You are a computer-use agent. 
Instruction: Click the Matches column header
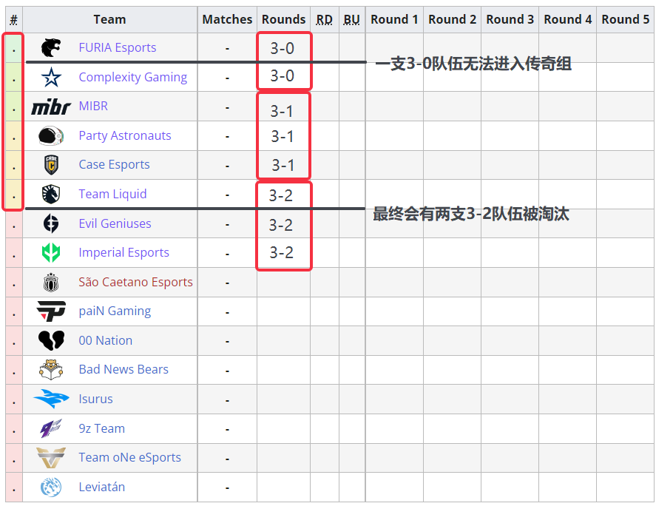tap(227, 20)
